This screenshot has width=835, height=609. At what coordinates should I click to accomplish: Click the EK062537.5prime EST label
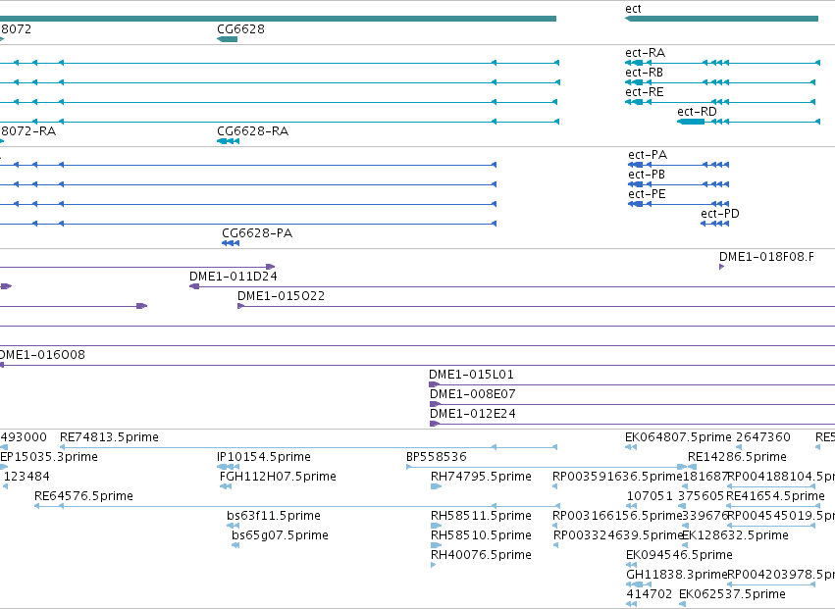click(732, 594)
